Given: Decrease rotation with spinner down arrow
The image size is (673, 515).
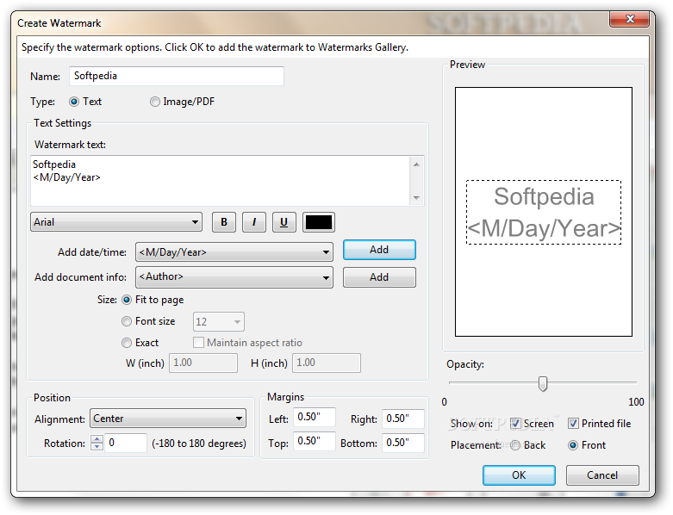Looking at the screenshot, I should (x=97, y=446).
